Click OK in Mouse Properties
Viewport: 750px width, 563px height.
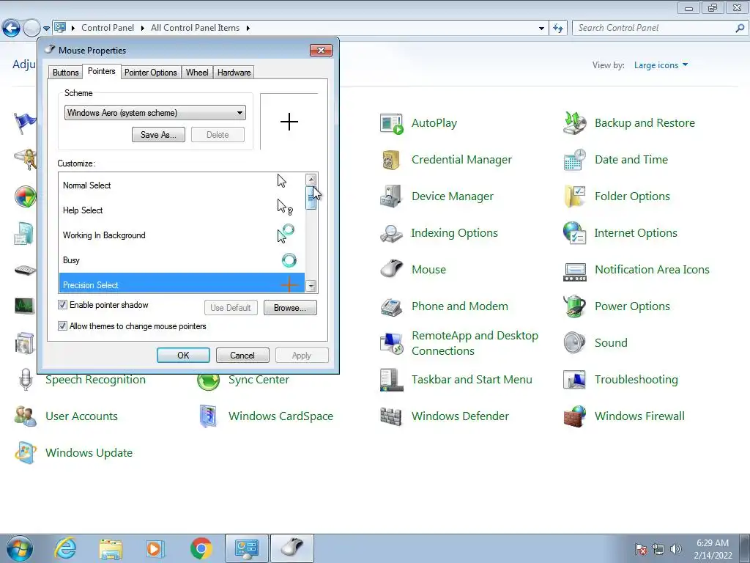pyautogui.click(x=183, y=356)
